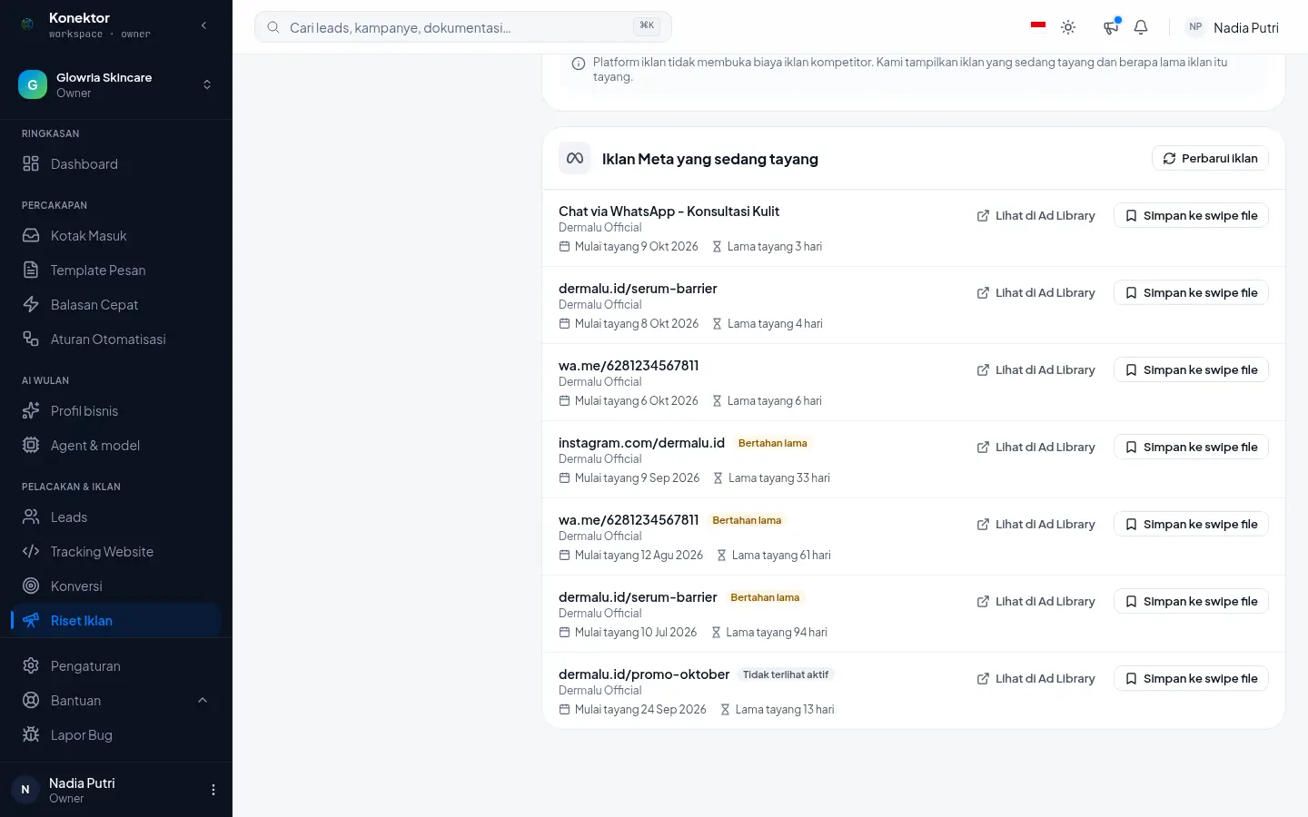Click the Meta infinity logo icon

(575, 158)
